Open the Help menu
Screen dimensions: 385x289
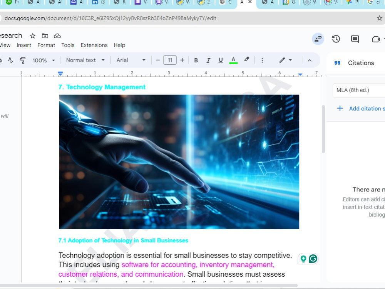coord(119,45)
